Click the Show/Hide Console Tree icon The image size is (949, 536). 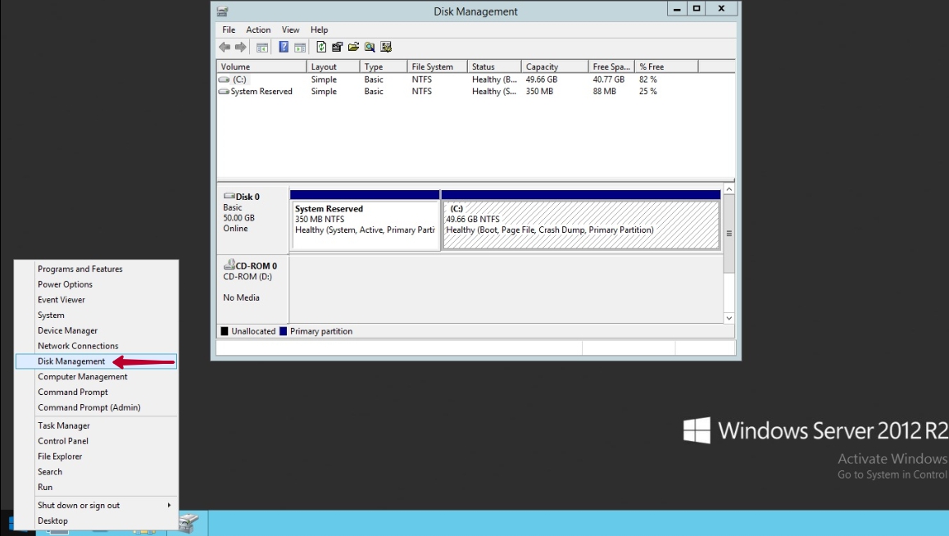pos(262,48)
